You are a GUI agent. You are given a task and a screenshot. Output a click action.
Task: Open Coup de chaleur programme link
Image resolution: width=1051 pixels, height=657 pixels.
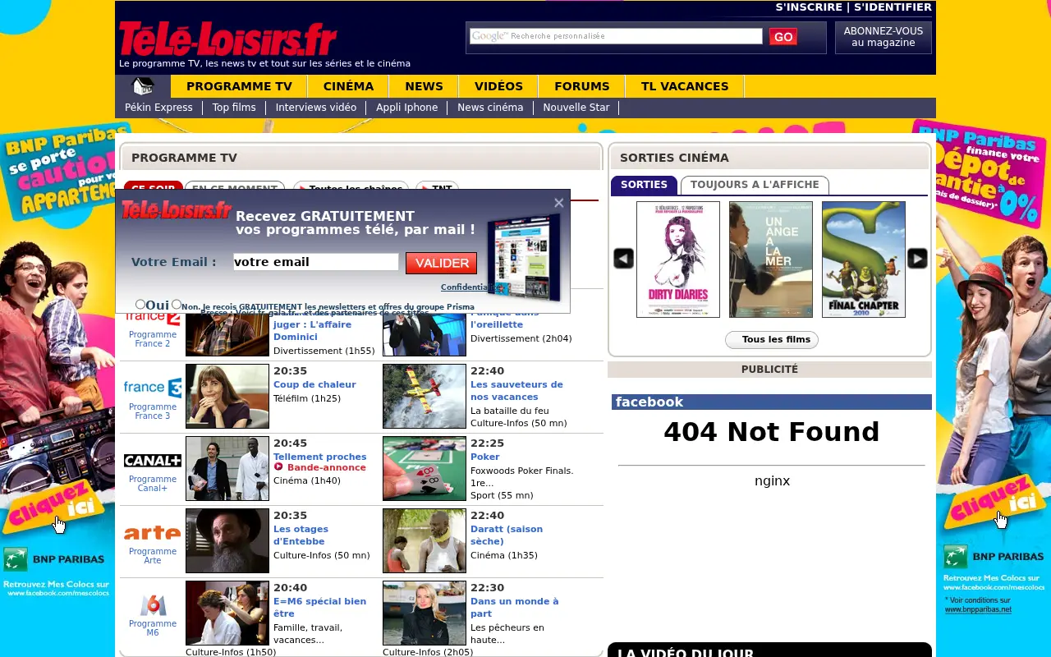point(314,384)
